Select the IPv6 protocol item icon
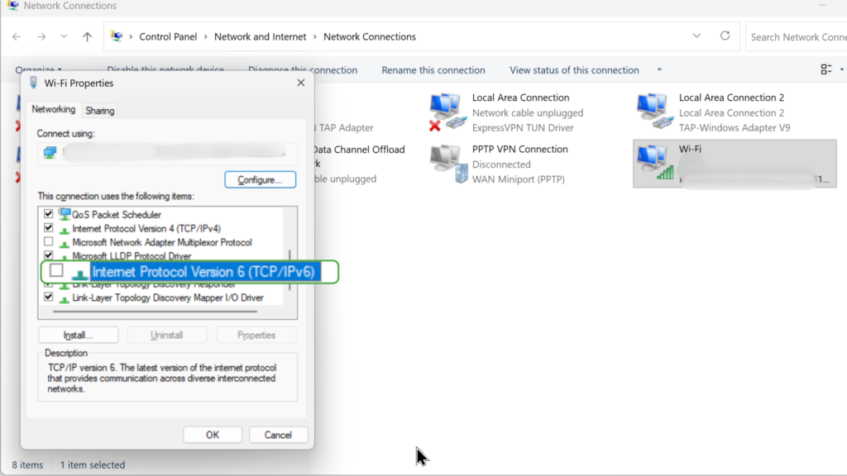Viewport: 847px width, 476px height. (x=80, y=274)
